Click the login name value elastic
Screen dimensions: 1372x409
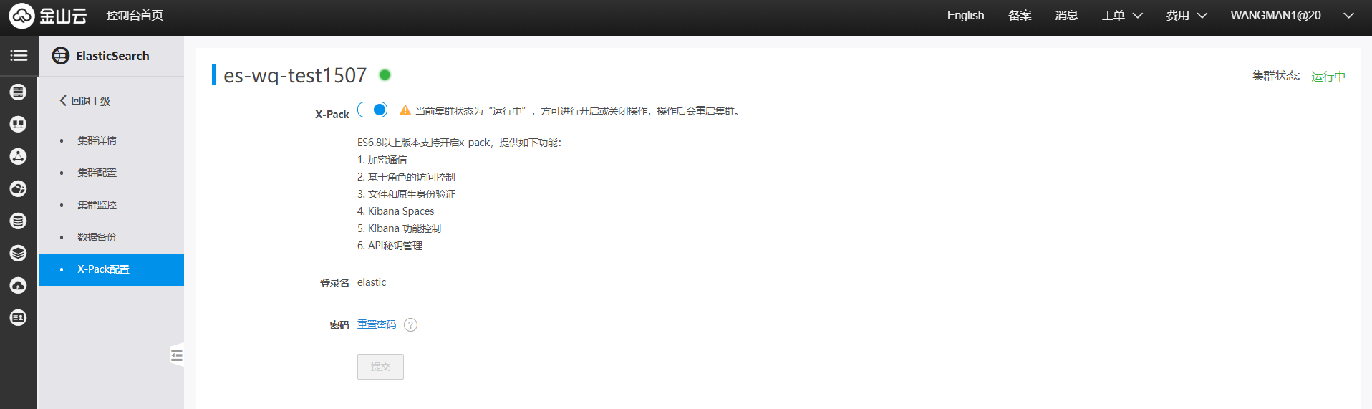pos(372,282)
